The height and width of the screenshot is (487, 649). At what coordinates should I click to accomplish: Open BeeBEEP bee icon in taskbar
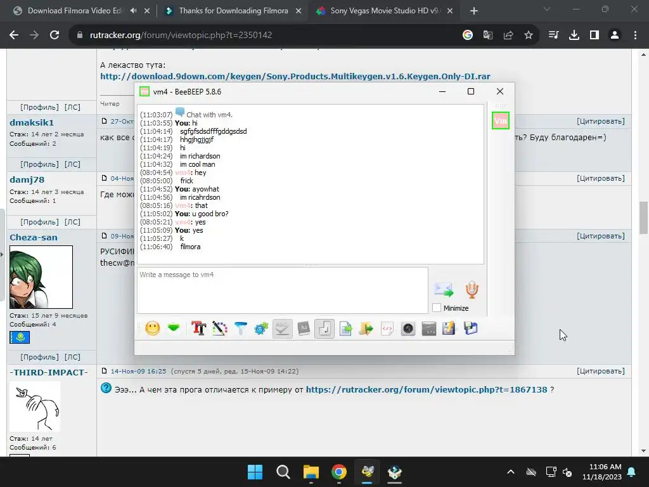tap(367, 472)
